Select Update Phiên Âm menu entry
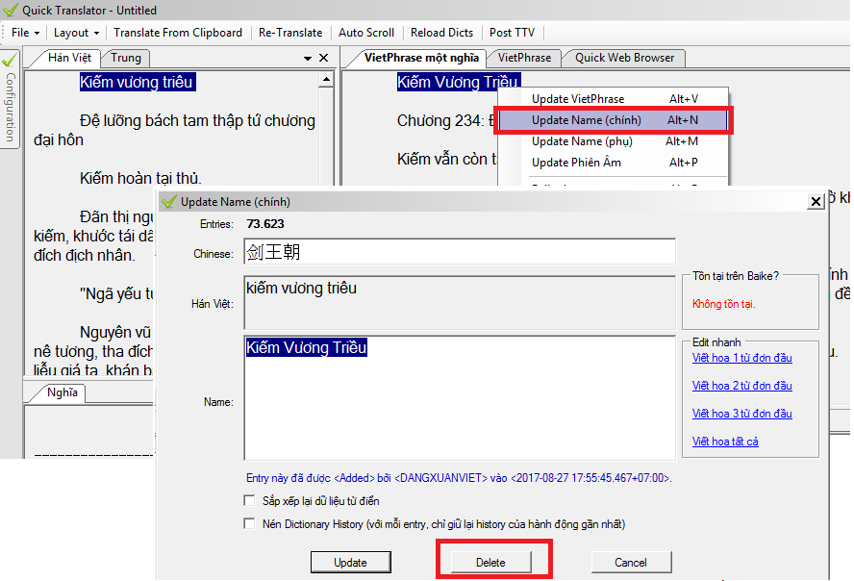This screenshot has width=854, height=581. click(x=575, y=163)
